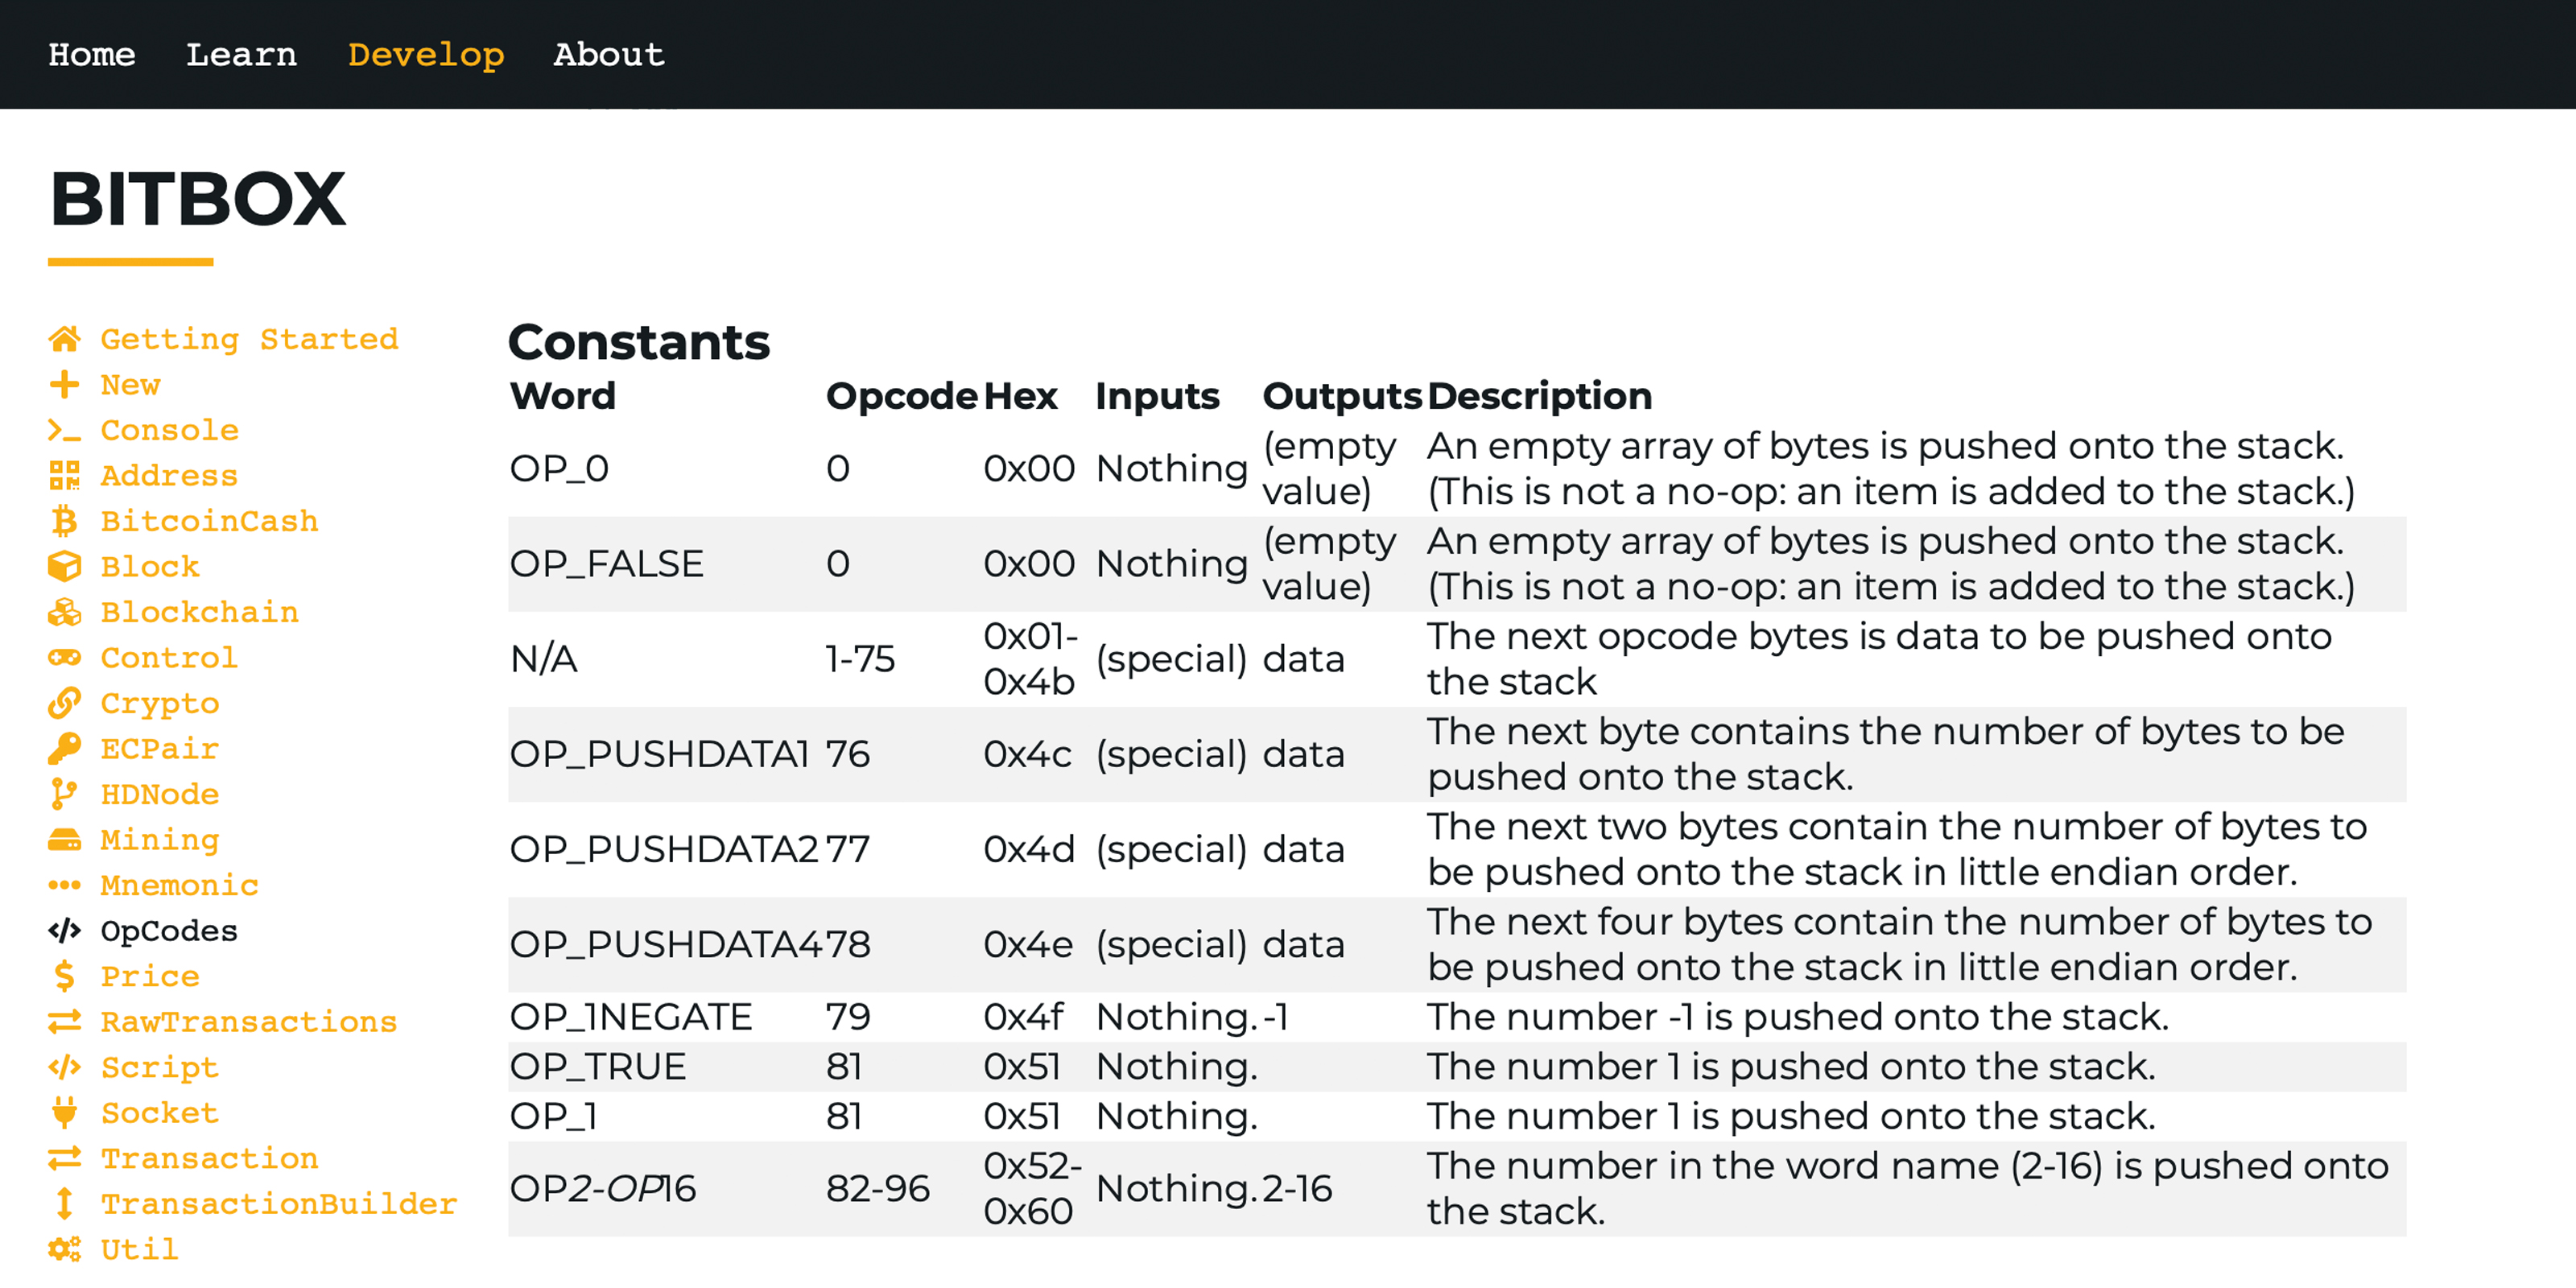The height and width of the screenshot is (1288, 2576).
Task: Open the RawTransactions documentation link
Action: point(249,1022)
